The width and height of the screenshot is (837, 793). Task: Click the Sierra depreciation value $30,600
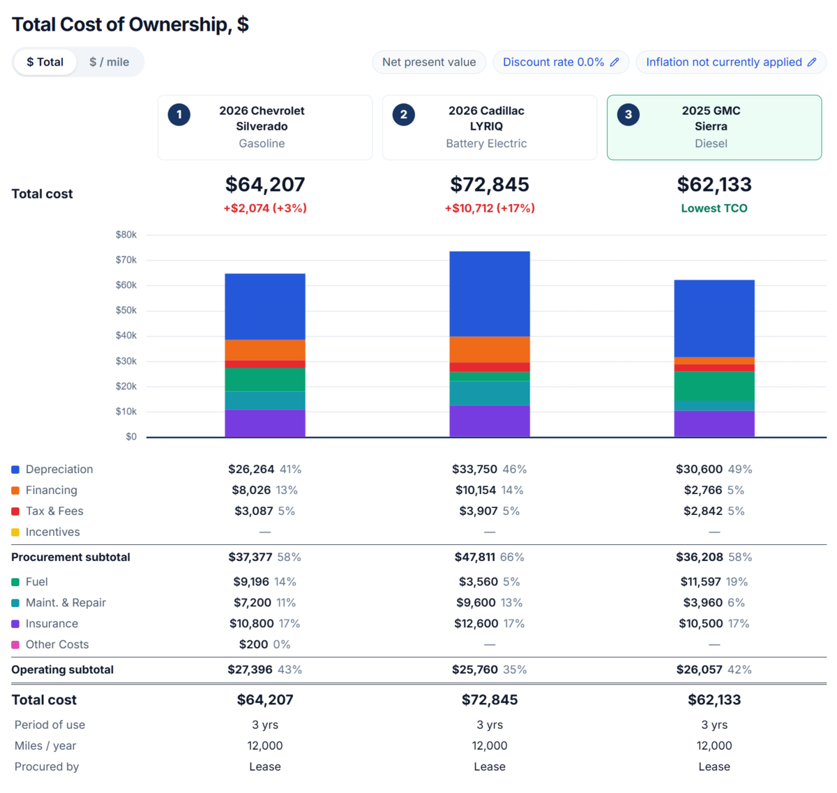click(x=699, y=470)
